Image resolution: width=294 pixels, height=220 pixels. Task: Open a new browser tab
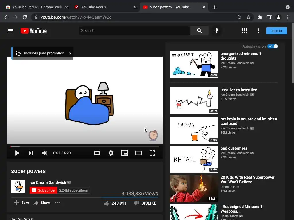click(x=215, y=7)
